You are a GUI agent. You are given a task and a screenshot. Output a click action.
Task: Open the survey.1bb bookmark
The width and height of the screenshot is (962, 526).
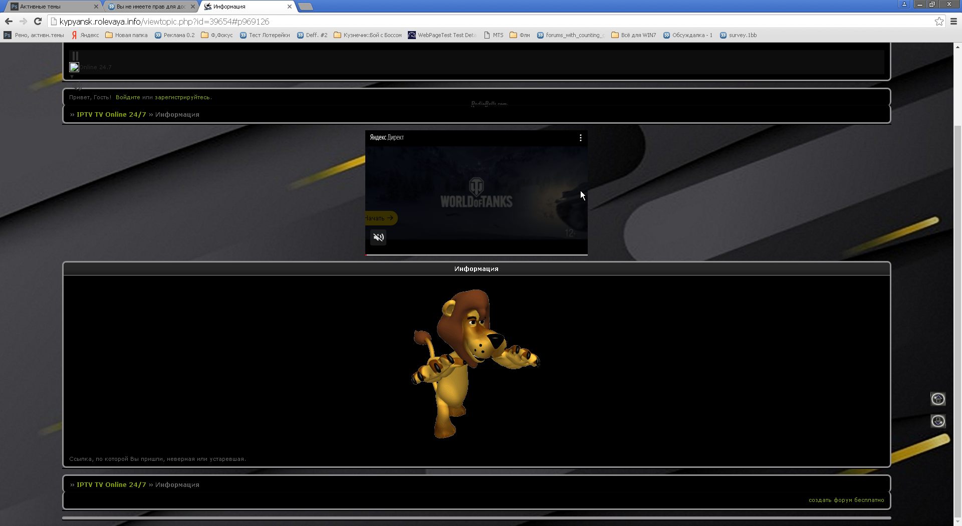(738, 35)
